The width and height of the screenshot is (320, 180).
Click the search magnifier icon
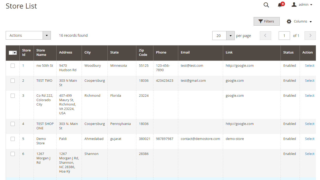pyautogui.click(x=266, y=5)
